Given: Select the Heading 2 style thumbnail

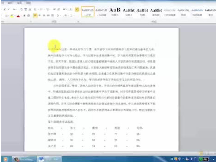Looking at the screenshot, I should pyautogui.click(x=128, y=12).
